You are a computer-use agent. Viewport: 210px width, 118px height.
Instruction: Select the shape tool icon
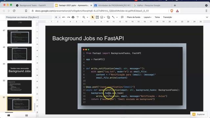pyautogui.click(x=109, y=17)
